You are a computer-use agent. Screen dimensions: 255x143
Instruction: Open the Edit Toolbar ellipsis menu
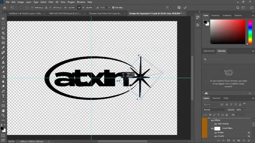point(3,120)
